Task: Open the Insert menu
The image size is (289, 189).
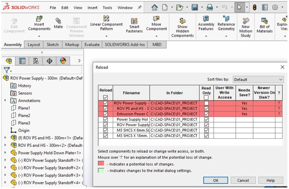Action: pyautogui.click(x=92, y=8)
